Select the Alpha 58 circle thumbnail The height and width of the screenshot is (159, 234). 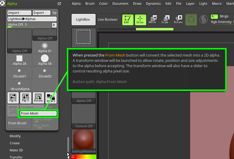[45, 60]
